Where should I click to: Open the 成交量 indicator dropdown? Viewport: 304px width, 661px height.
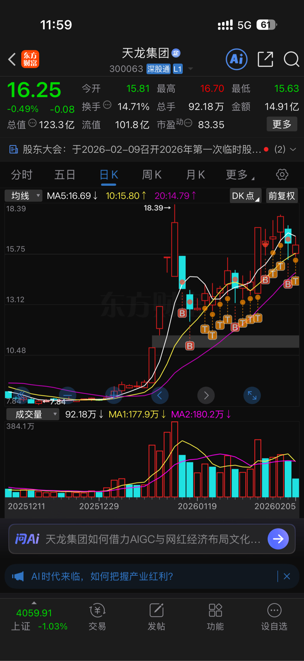[32, 414]
